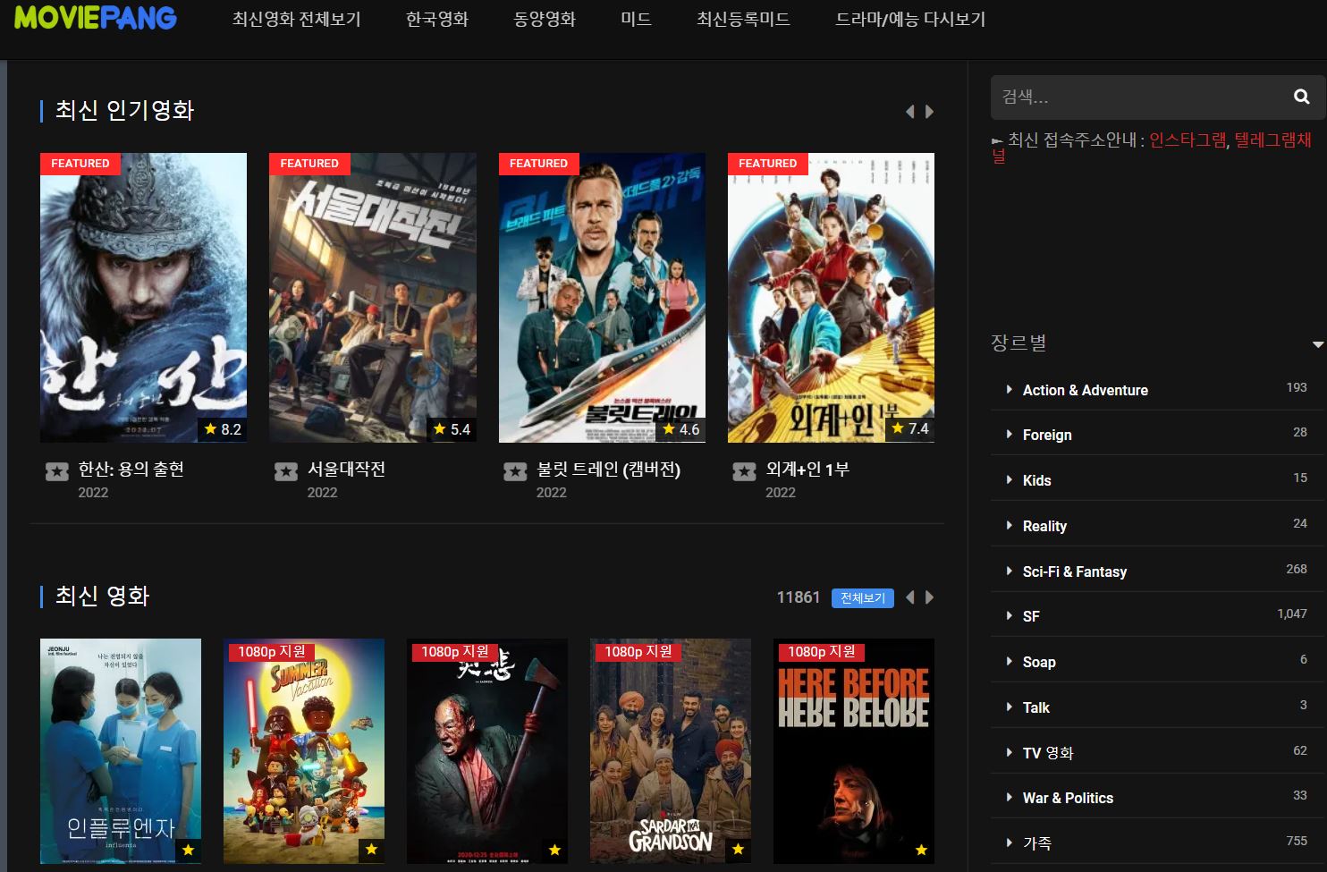The width and height of the screenshot is (1327, 872).
Task: Open the 불릿트레인 featured poster thumbnail
Action: (x=602, y=298)
